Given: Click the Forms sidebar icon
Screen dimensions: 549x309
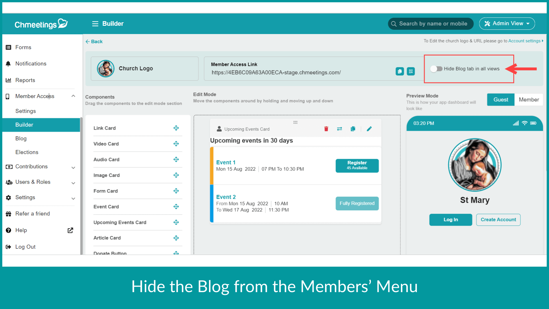Looking at the screenshot, I should [x=9, y=47].
